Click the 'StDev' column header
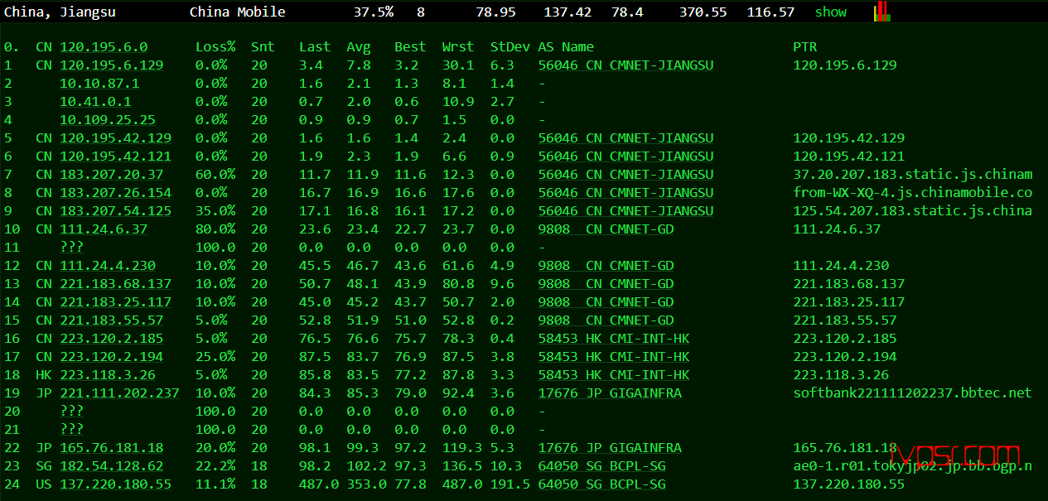This screenshot has width=1048, height=501. [x=510, y=47]
